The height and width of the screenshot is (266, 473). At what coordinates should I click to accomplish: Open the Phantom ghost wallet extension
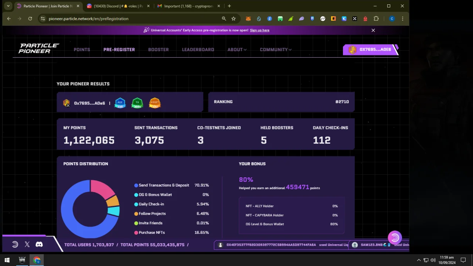302,18
